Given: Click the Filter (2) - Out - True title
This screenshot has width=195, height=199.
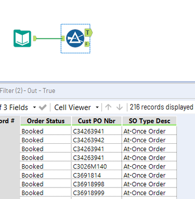Looking at the screenshot, I should 27,91.
